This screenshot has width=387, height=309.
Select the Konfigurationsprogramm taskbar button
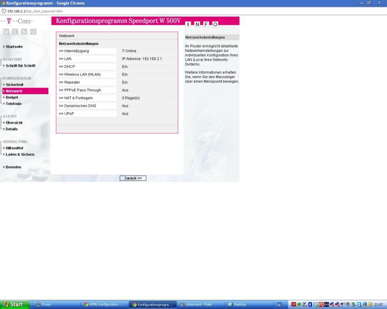[153, 305]
